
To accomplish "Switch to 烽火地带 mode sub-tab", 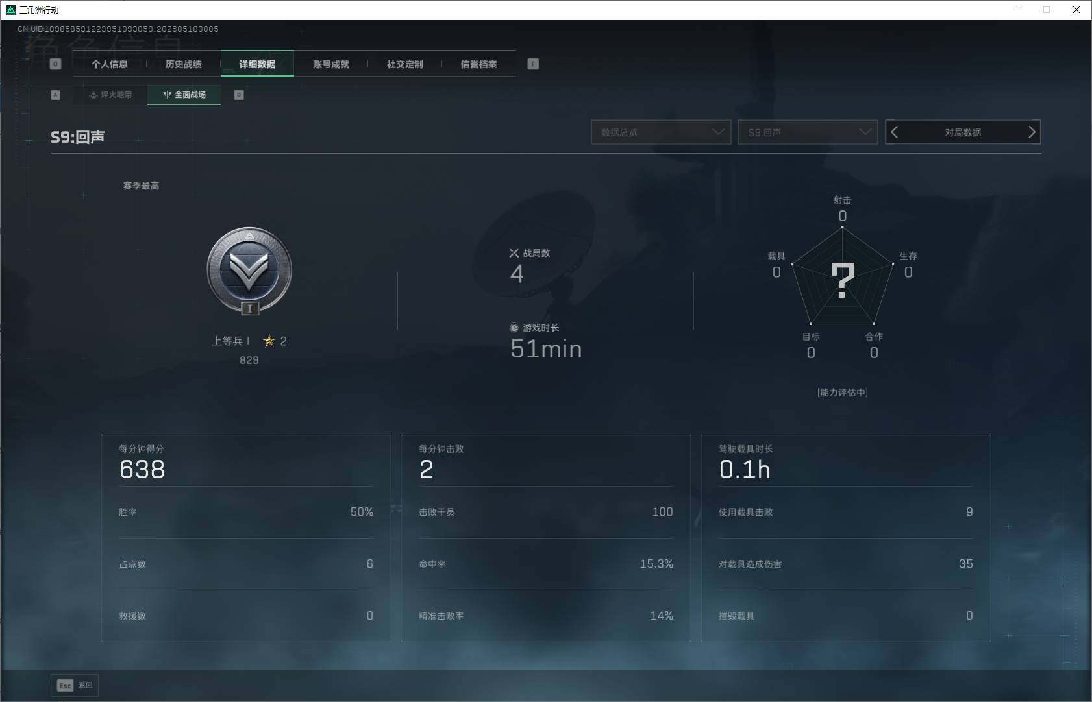I will point(110,95).
